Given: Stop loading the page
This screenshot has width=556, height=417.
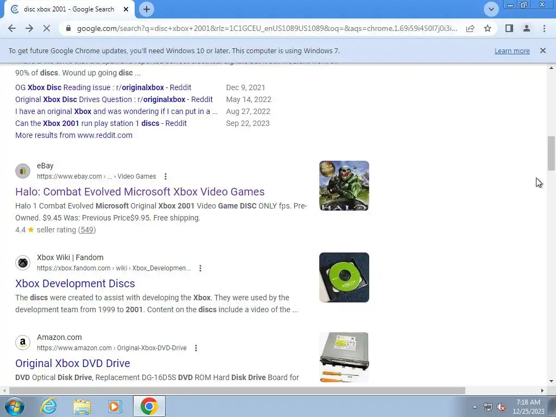Looking at the screenshot, I should (47, 28).
